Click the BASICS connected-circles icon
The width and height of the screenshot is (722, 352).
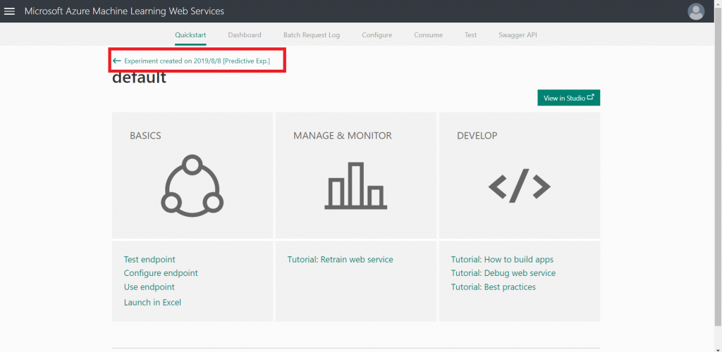(x=192, y=186)
